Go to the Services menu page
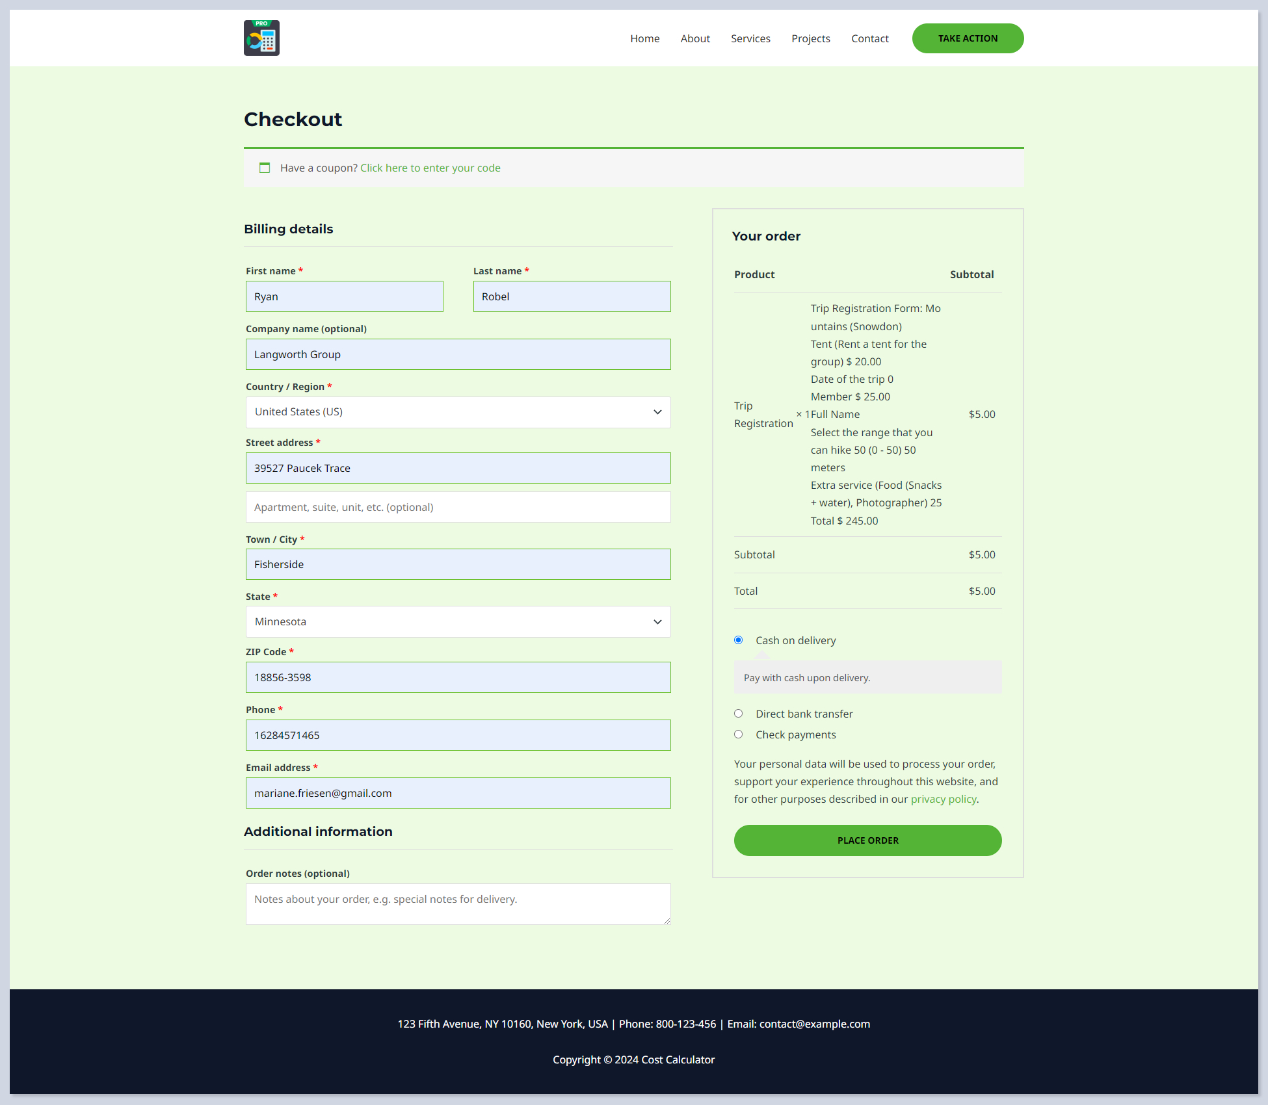Screen dimensions: 1268x1105 pyautogui.click(x=750, y=38)
